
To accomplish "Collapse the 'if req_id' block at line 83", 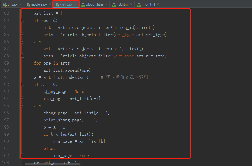I will tap(23, 20).
